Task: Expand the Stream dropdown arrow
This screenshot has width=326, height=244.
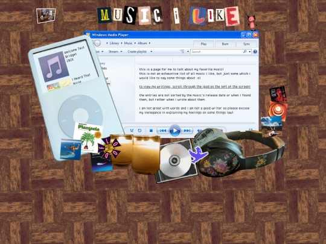Action: pos(121,51)
